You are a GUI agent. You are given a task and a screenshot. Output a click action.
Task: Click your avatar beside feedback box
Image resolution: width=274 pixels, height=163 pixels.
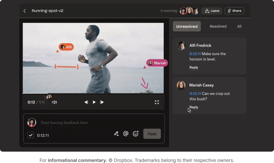tap(32, 122)
